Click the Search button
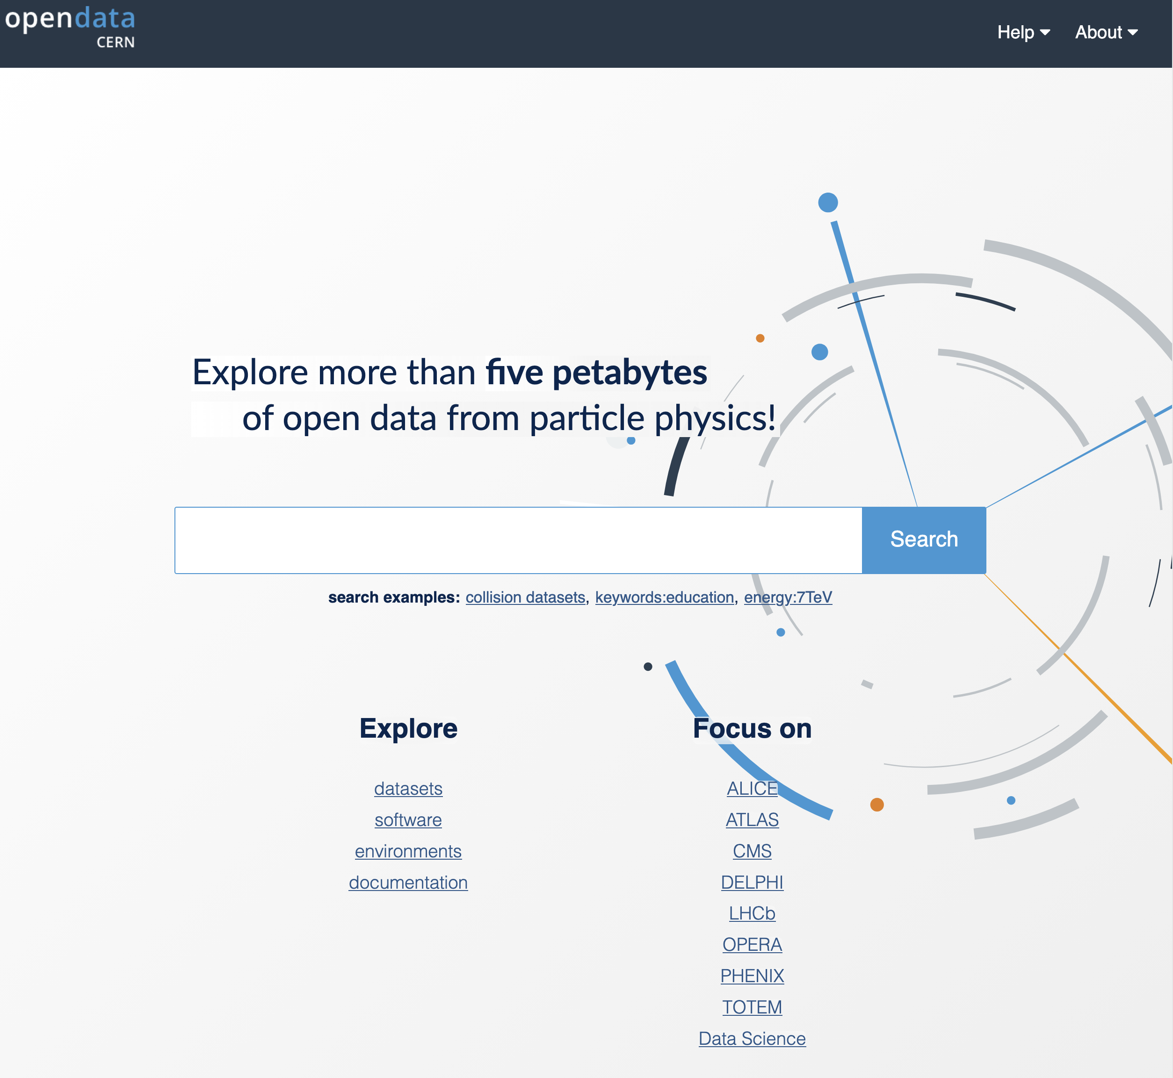Viewport: 1173px width, 1078px height. tap(924, 539)
